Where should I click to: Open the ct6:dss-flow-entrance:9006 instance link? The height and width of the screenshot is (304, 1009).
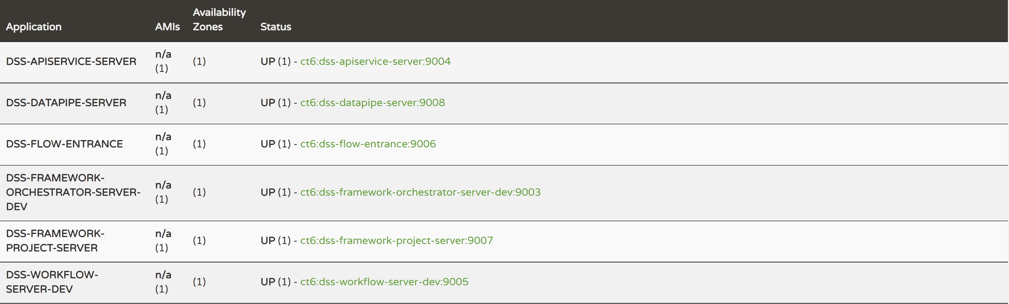(368, 144)
